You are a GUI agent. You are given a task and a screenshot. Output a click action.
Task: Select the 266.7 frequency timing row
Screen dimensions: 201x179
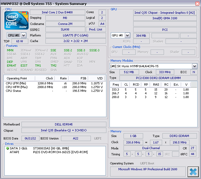(150, 93)
